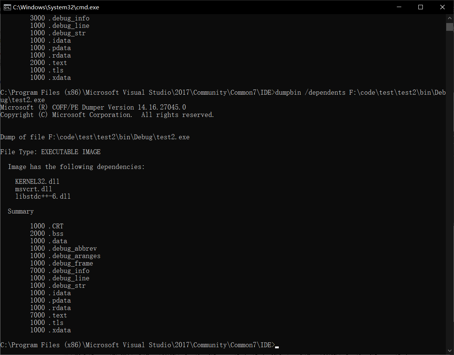454x355 pixels.
Task: Click the 7000 .text section entry
Action: pyautogui.click(x=48, y=315)
